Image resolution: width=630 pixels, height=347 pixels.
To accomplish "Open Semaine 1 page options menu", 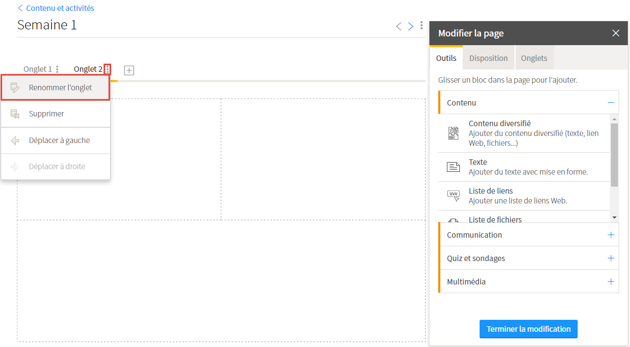I will (421, 26).
